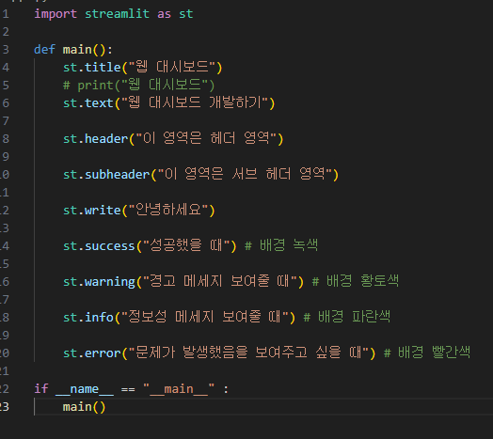Click the st.text call line
The width and height of the screenshot is (493, 439).
point(168,103)
